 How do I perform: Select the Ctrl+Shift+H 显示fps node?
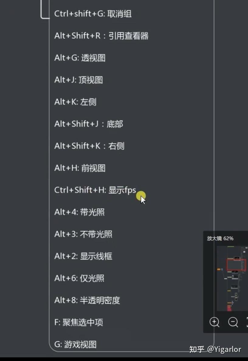[95, 190]
